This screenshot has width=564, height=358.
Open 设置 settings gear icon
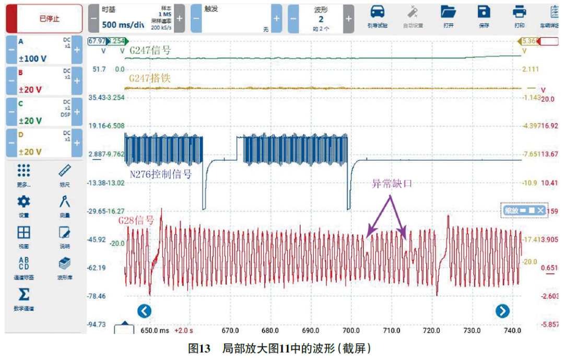click(x=23, y=206)
